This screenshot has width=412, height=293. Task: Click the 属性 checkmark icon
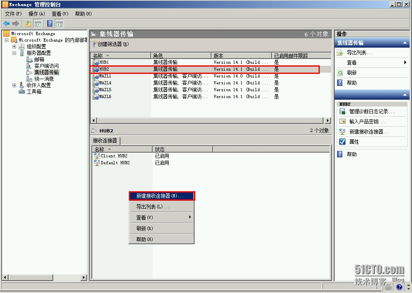(x=342, y=142)
